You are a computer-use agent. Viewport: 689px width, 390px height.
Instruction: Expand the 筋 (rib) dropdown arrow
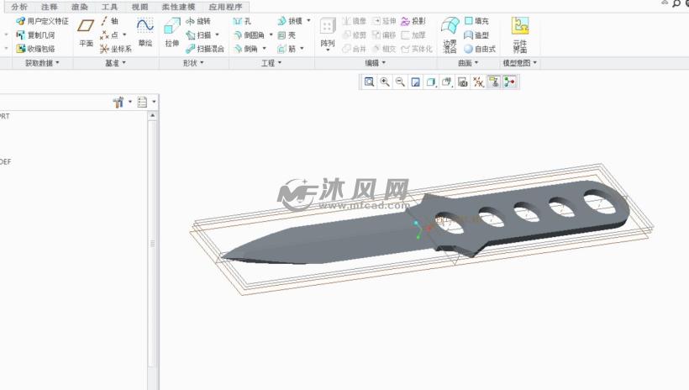pyautogui.click(x=302, y=49)
